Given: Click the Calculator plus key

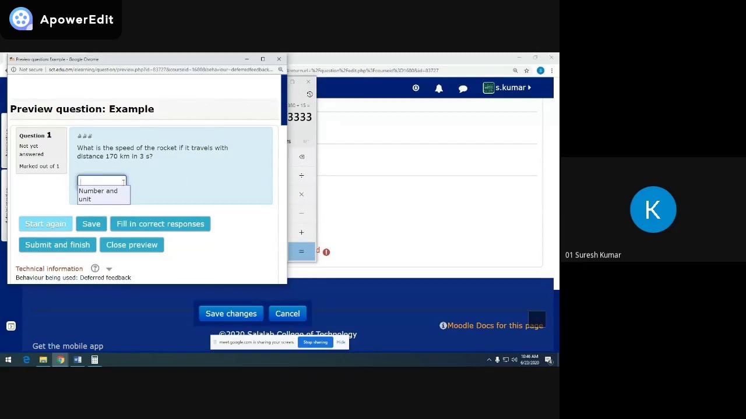Looking at the screenshot, I should click(301, 232).
